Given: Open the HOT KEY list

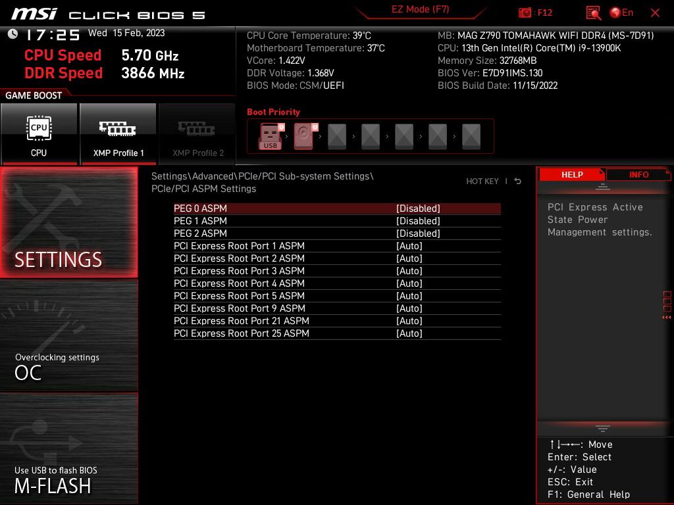Looking at the screenshot, I should [482, 181].
